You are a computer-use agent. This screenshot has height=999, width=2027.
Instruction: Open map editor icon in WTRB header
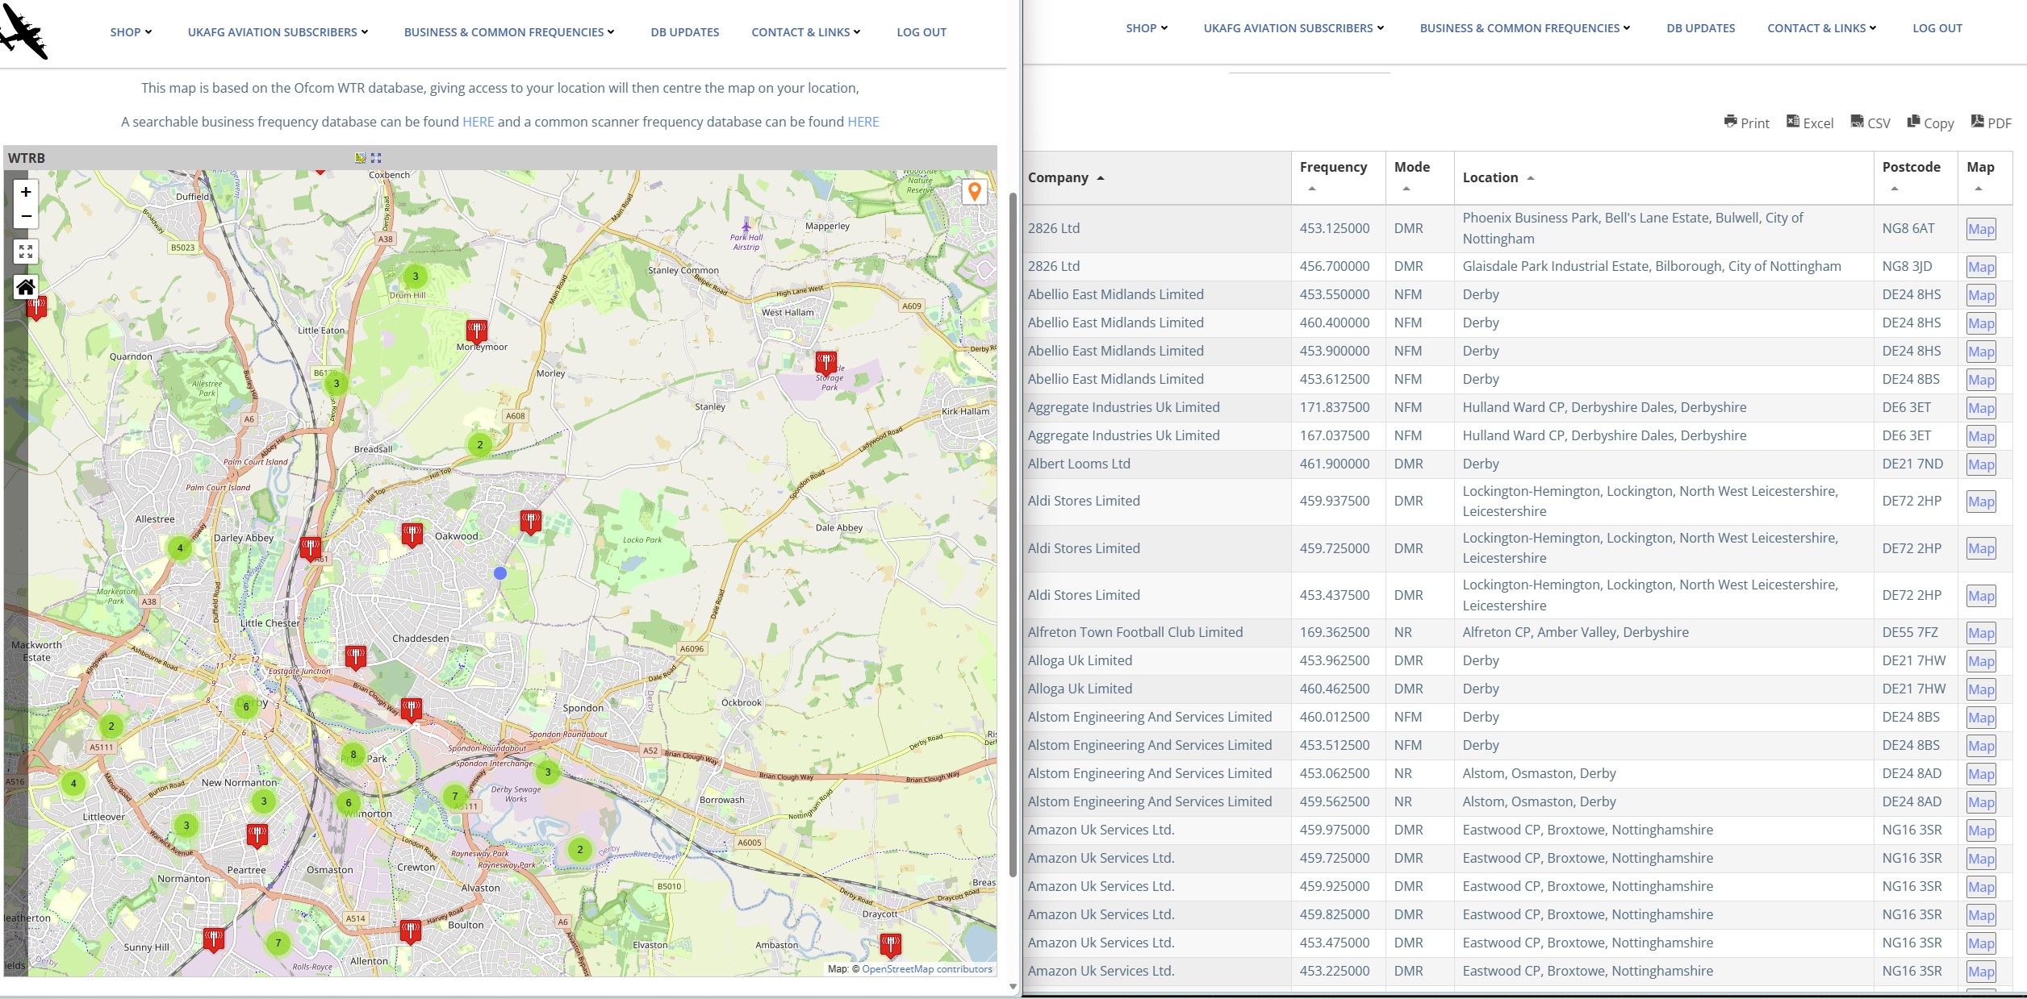click(361, 158)
